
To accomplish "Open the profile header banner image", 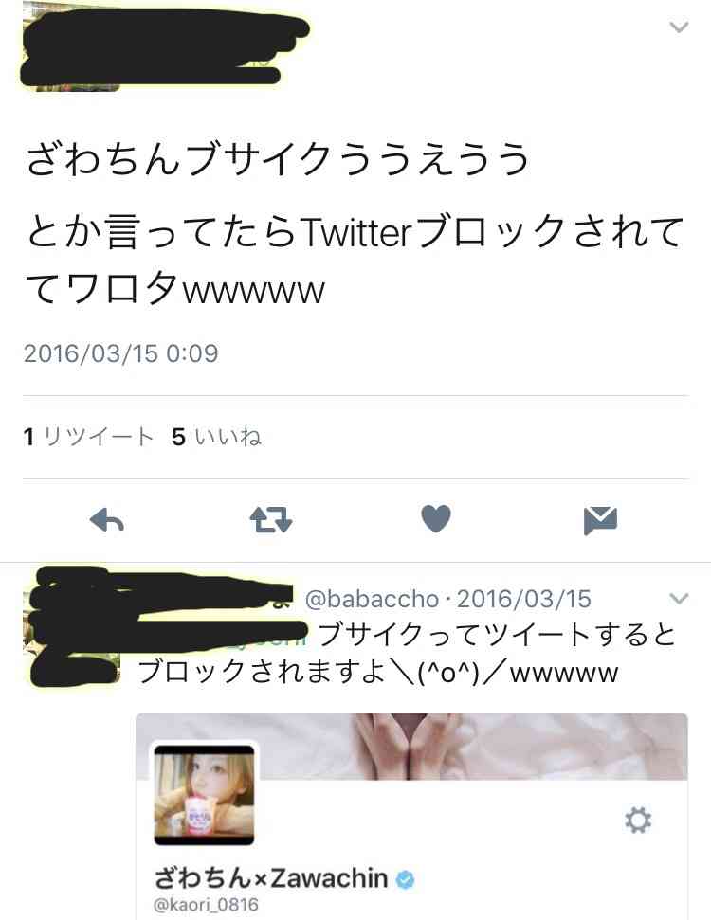I will point(411,747).
